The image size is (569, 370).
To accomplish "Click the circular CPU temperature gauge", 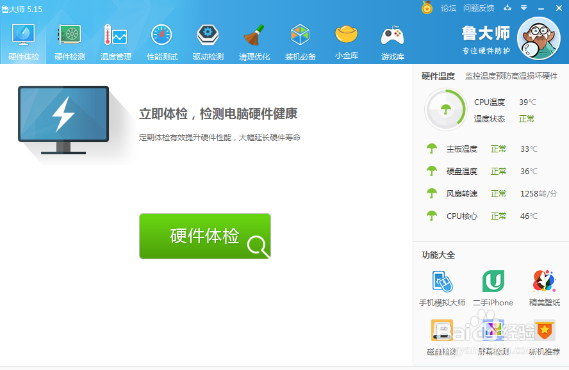I will tap(445, 109).
